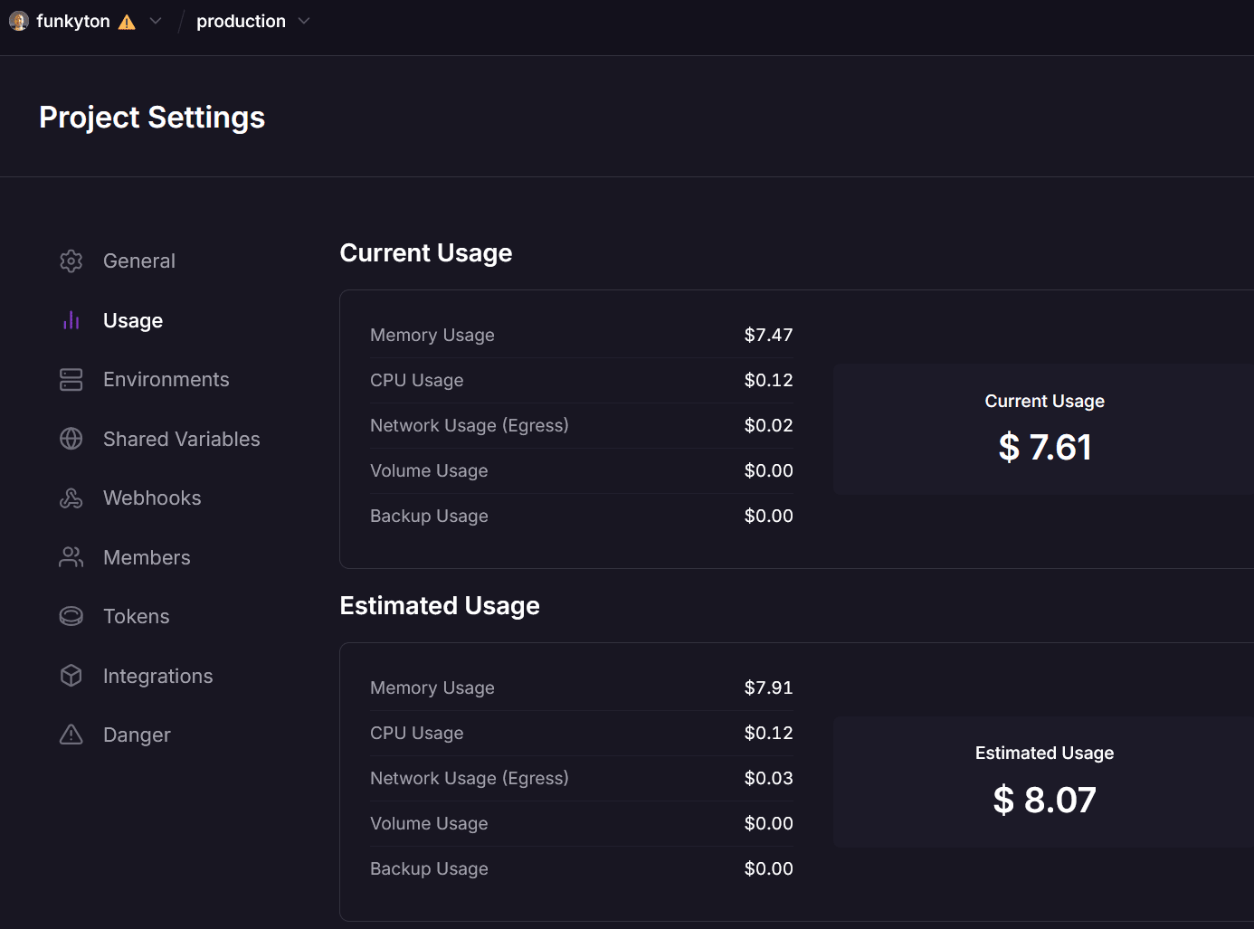Viewport: 1254px width, 929px height.
Task: Open the Environments settings tab
Action: pos(166,380)
